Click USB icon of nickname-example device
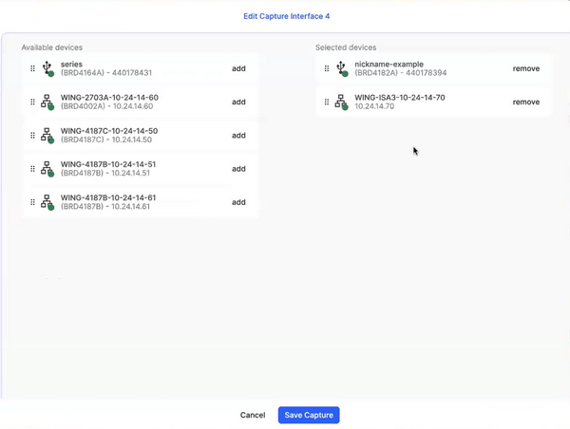 pyautogui.click(x=342, y=68)
